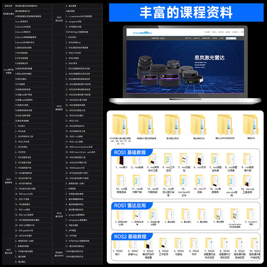Open the '15. ros-TF变换' folder
The image size is (267, 267).
(x=200, y=184)
